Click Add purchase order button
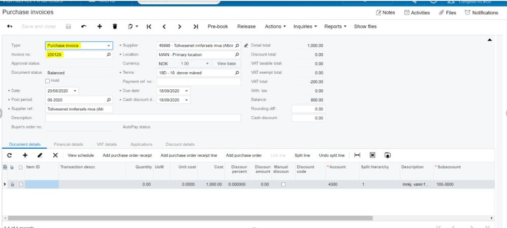Screen dimensions: 507x228 pyautogui.click(x=244, y=155)
